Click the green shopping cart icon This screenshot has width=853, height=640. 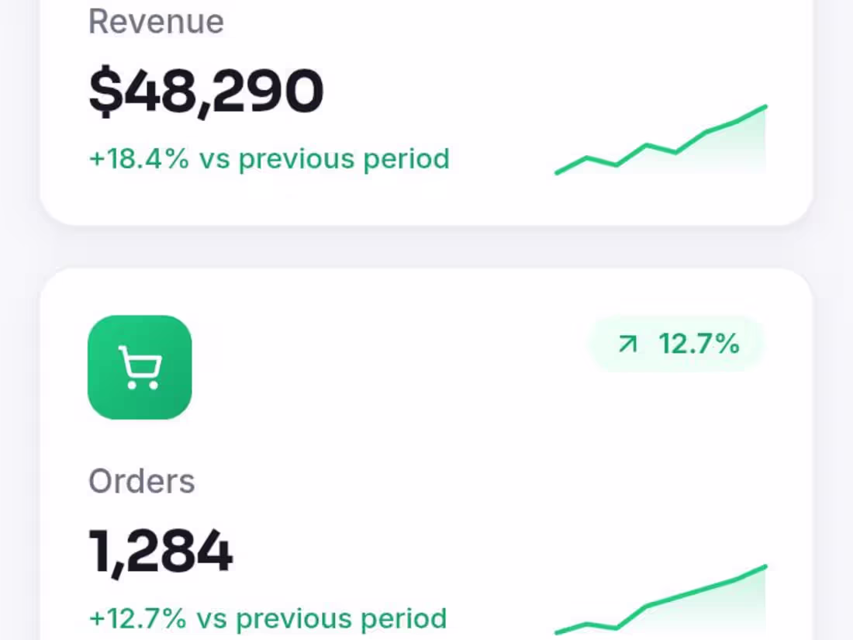[x=140, y=368]
